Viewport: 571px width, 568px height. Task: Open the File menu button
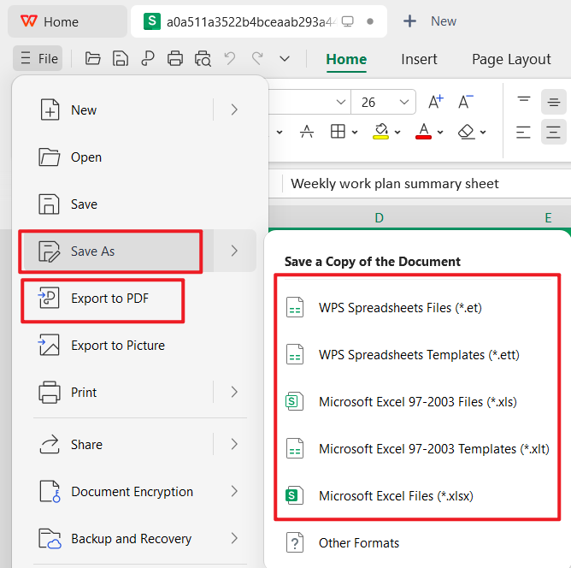(x=38, y=58)
